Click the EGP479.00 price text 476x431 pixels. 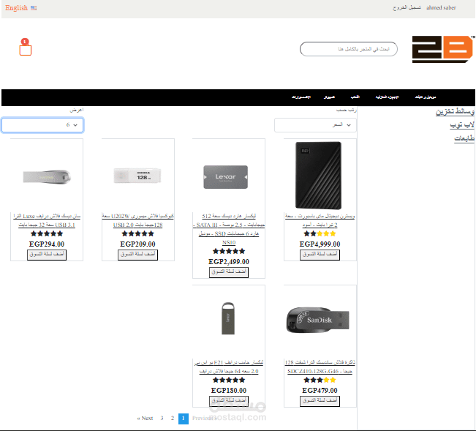click(320, 391)
